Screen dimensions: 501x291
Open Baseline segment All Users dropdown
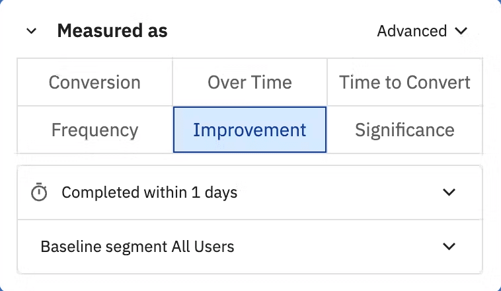250,247
